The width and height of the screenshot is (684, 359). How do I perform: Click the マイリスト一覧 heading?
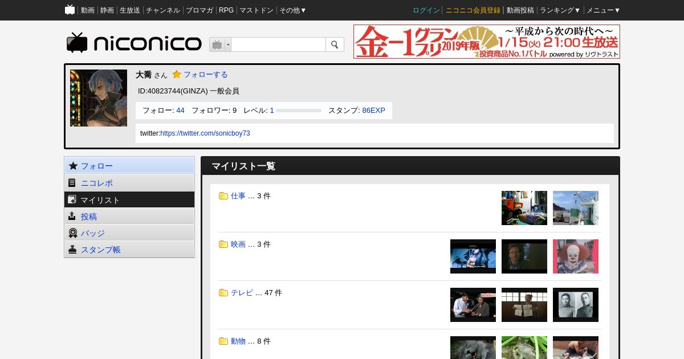pos(243,166)
